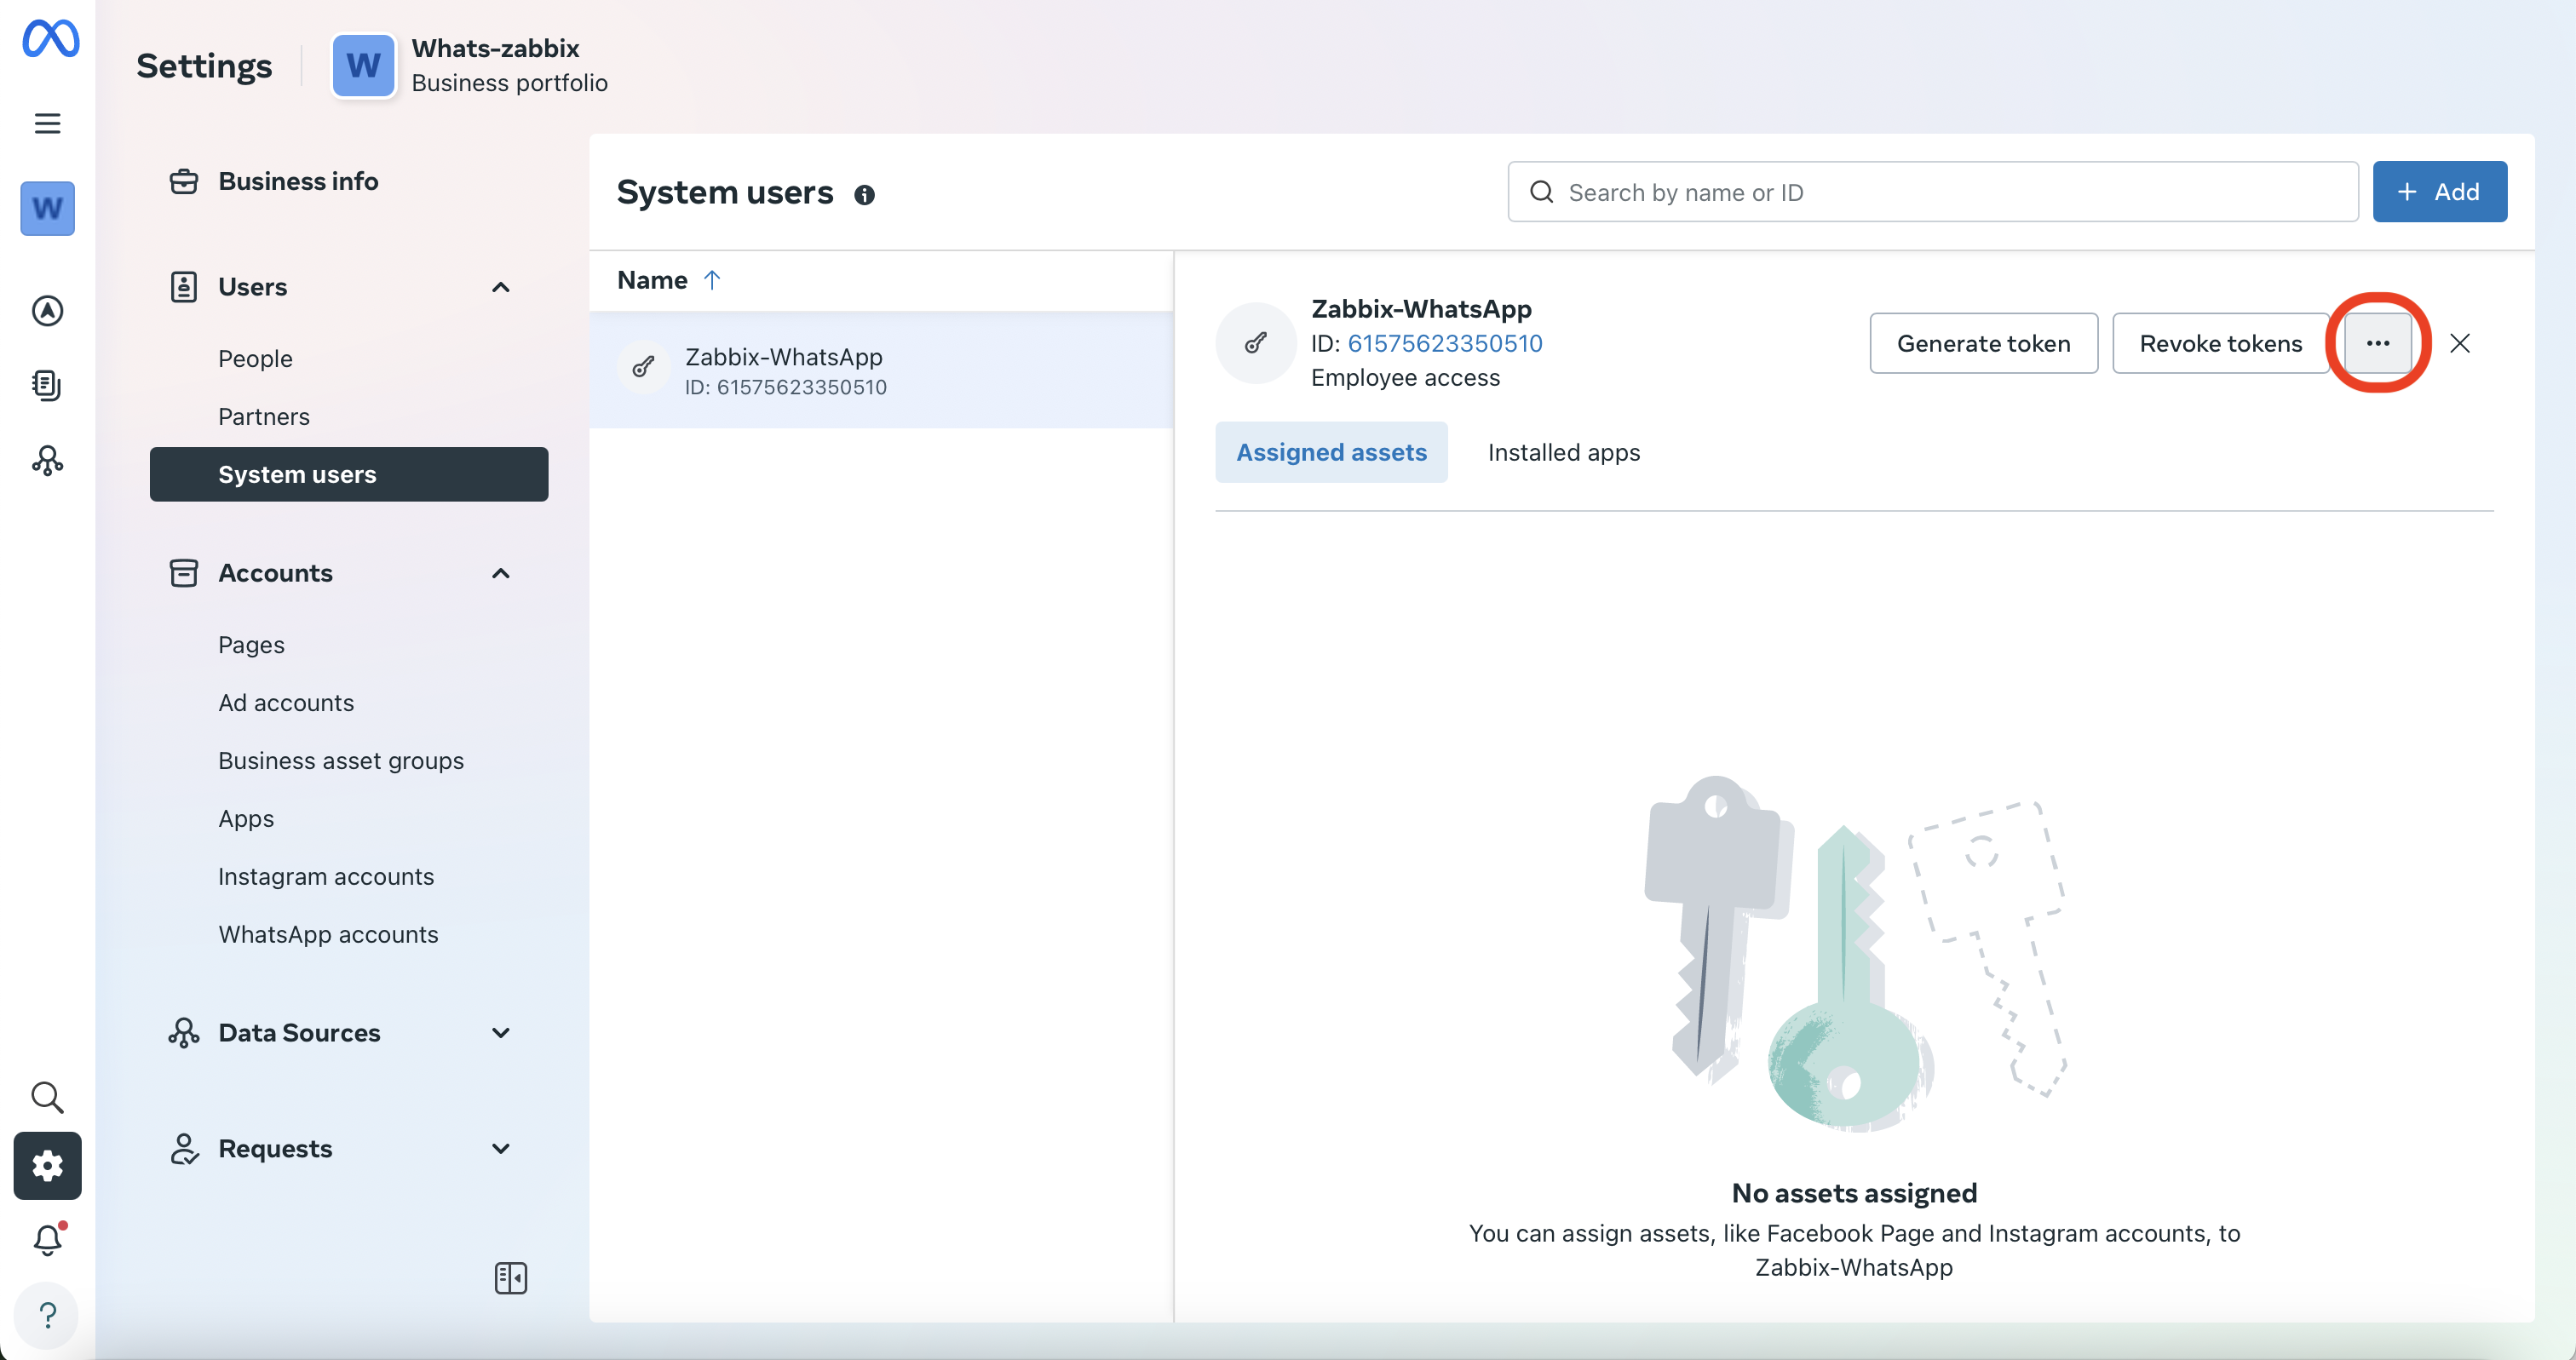The width and height of the screenshot is (2576, 1360).
Task: Switch to Assigned assets tab
Action: click(x=1331, y=452)
